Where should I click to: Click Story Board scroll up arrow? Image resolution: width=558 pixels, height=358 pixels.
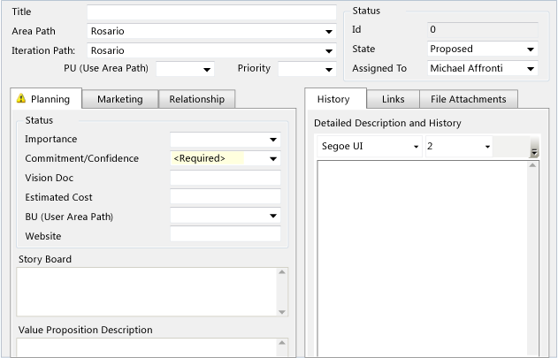282,272
